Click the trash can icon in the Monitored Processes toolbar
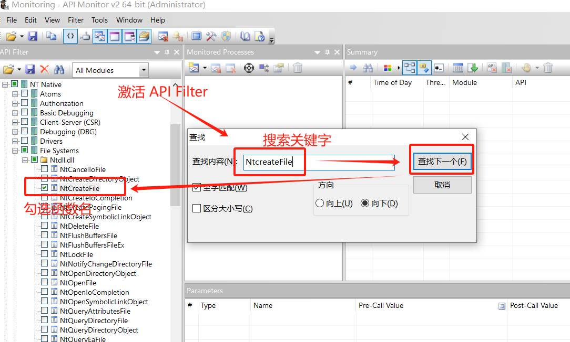Viewport: 570px width, 342px height. pyautogui.click(x=298, y=68)
